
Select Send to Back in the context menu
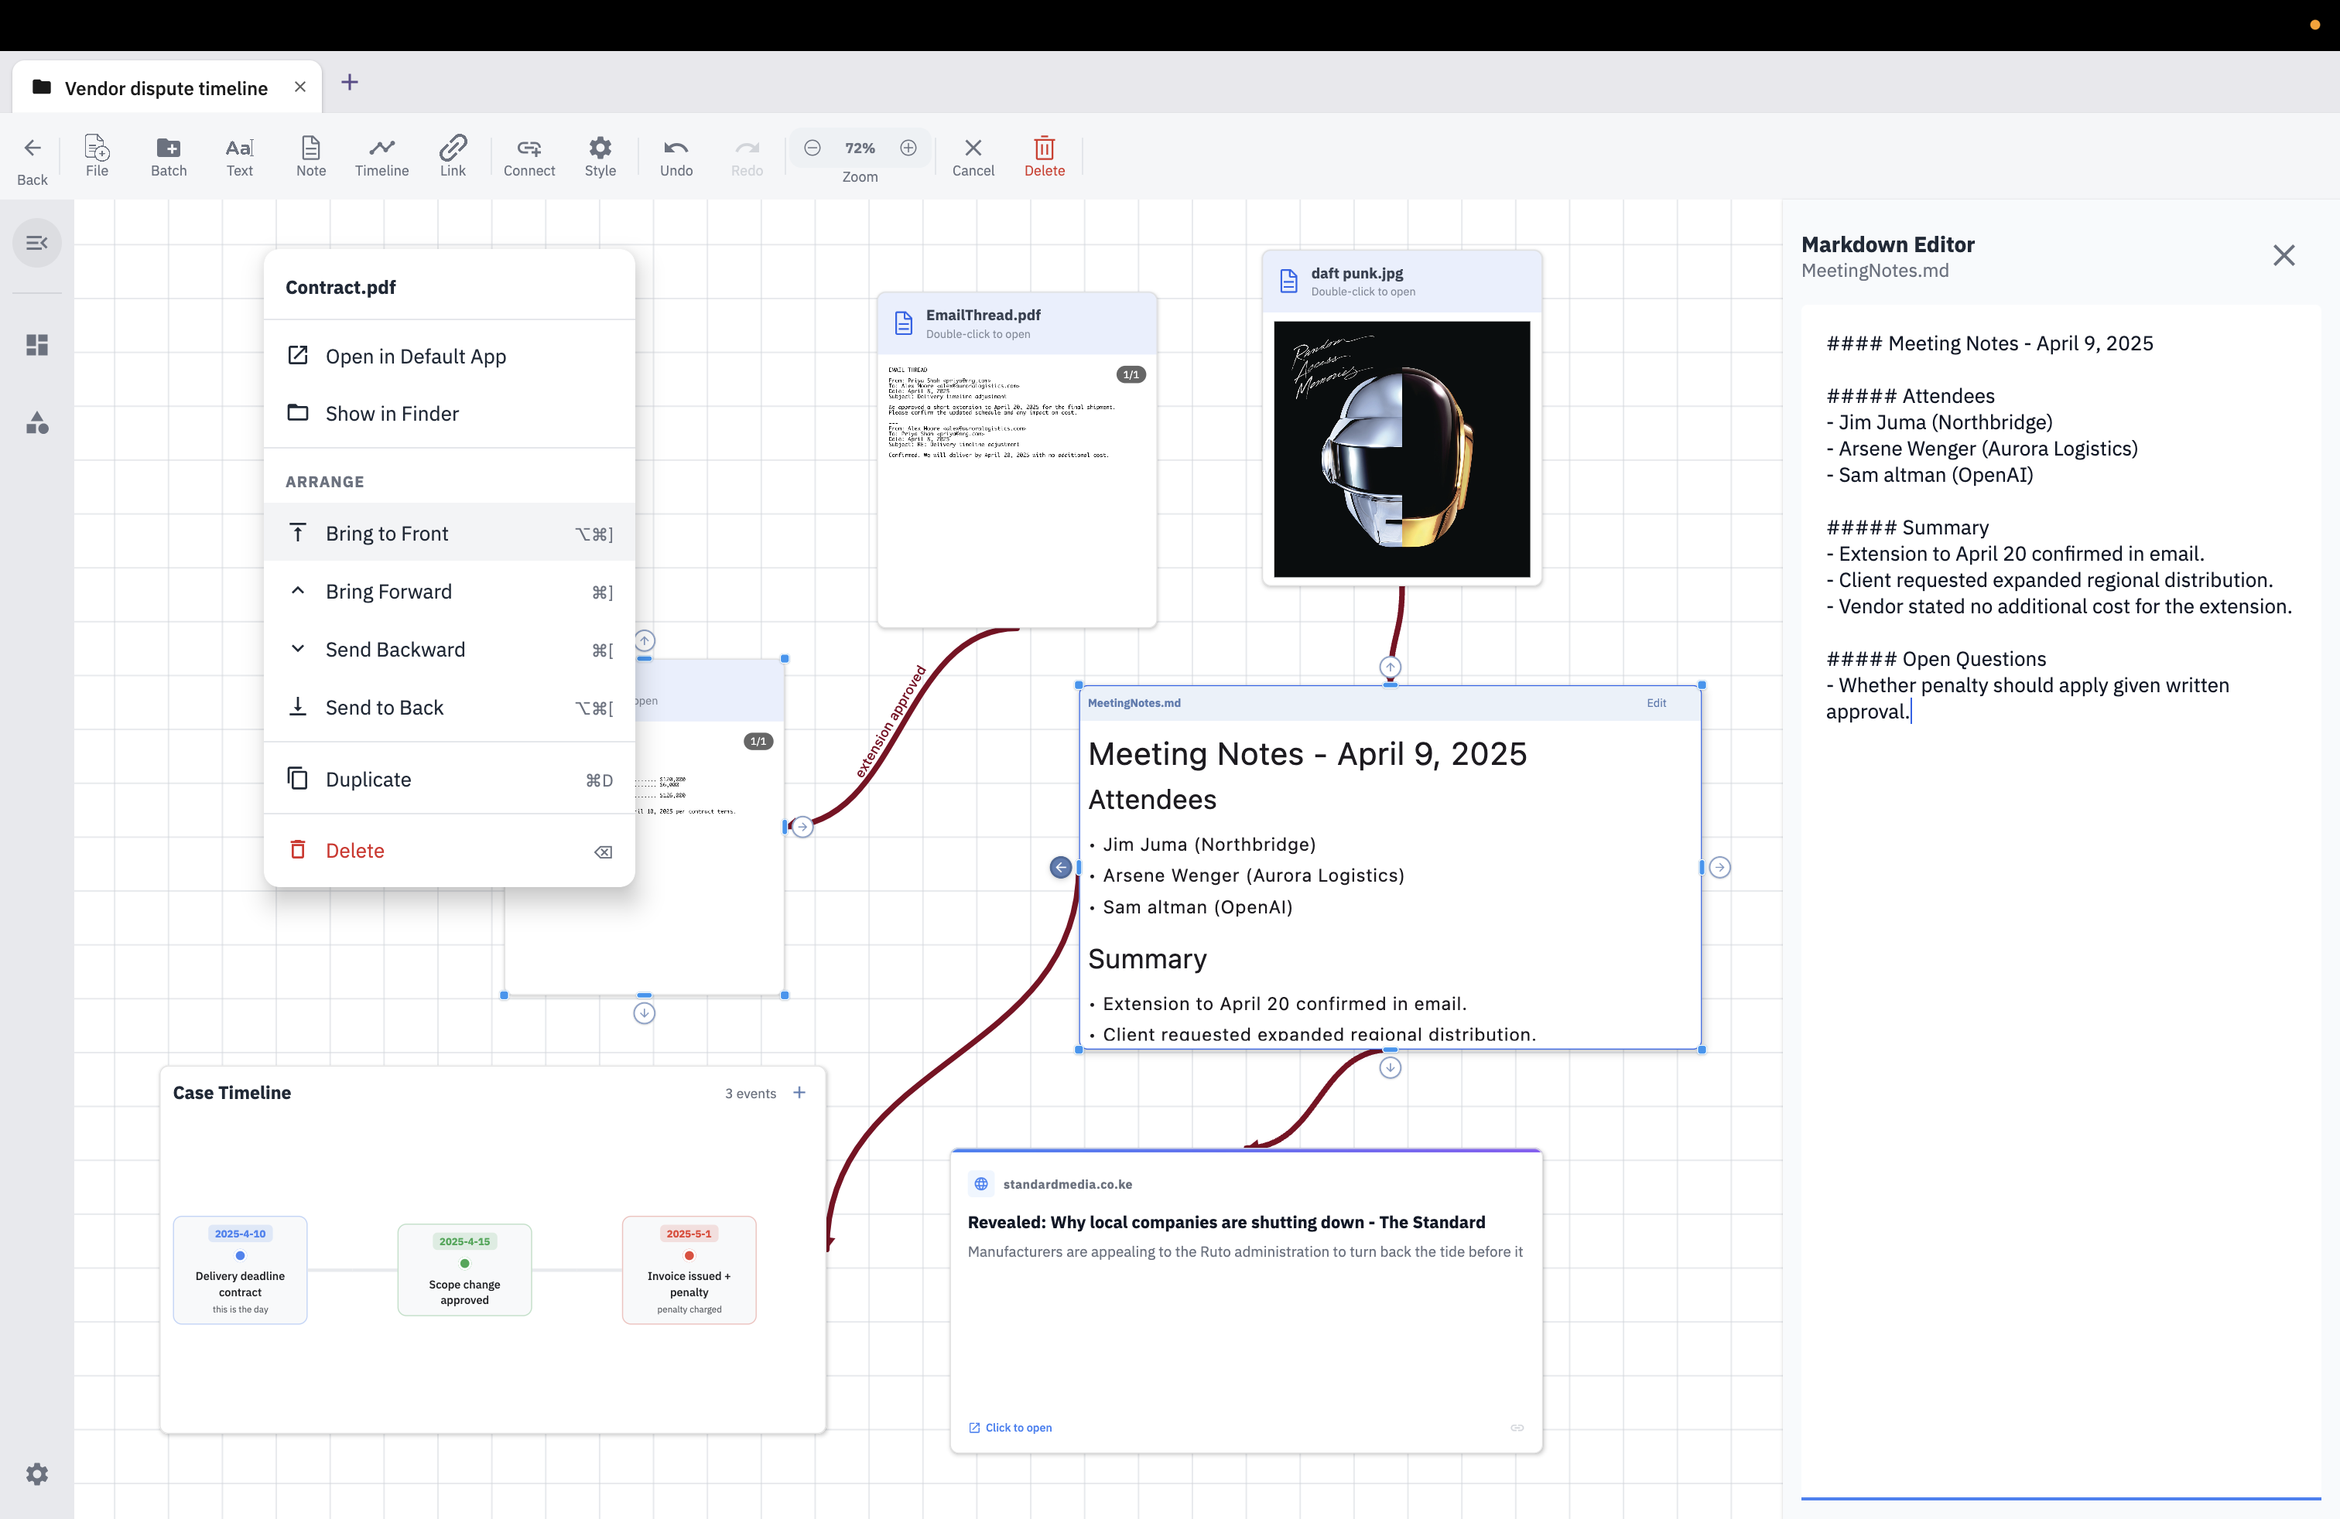pos(384,706)
